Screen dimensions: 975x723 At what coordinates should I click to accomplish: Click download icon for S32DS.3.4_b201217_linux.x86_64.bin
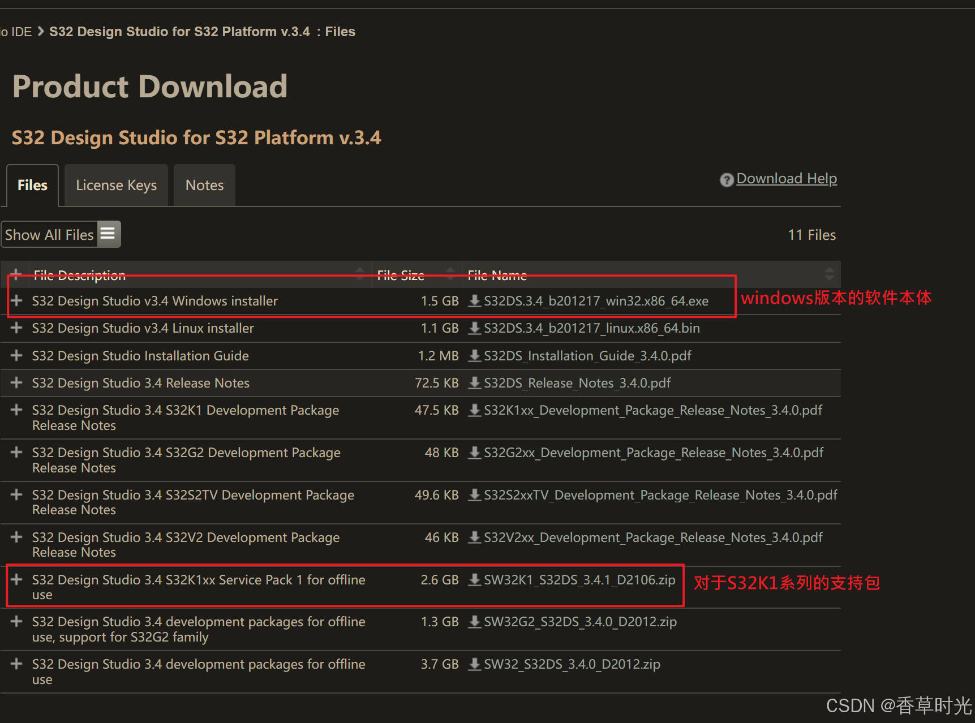pyautogui.click(x=475, y=328)
